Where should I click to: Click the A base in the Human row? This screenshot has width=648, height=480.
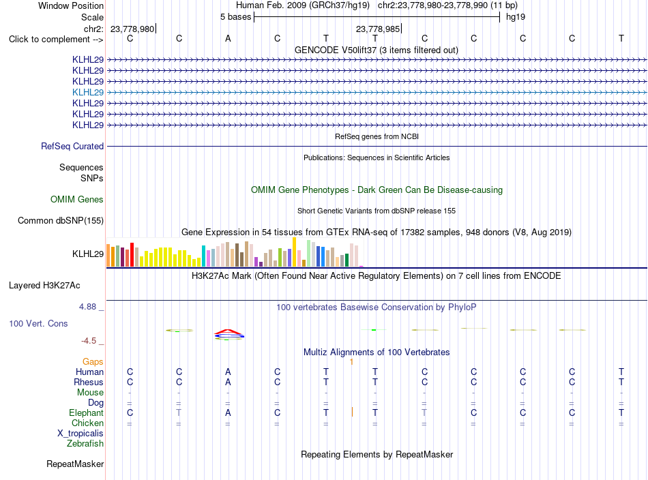click(228, 372)
